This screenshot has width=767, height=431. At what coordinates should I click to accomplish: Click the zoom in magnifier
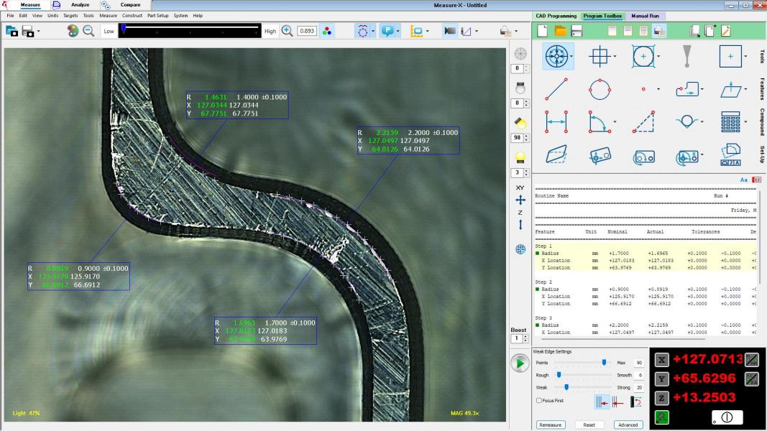287,32
